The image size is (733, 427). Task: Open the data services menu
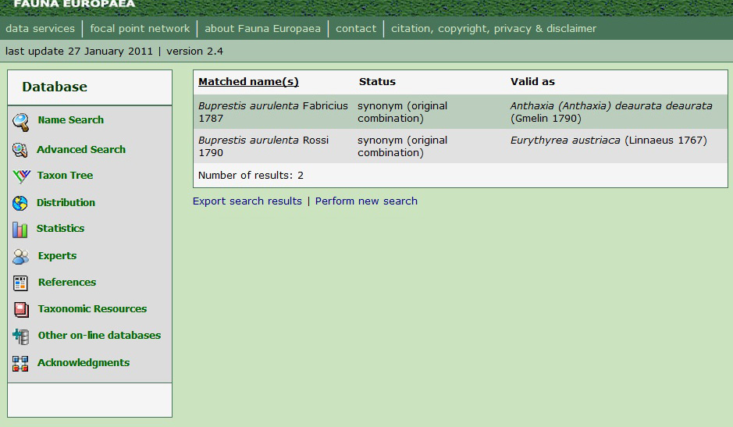click(40, 29)
